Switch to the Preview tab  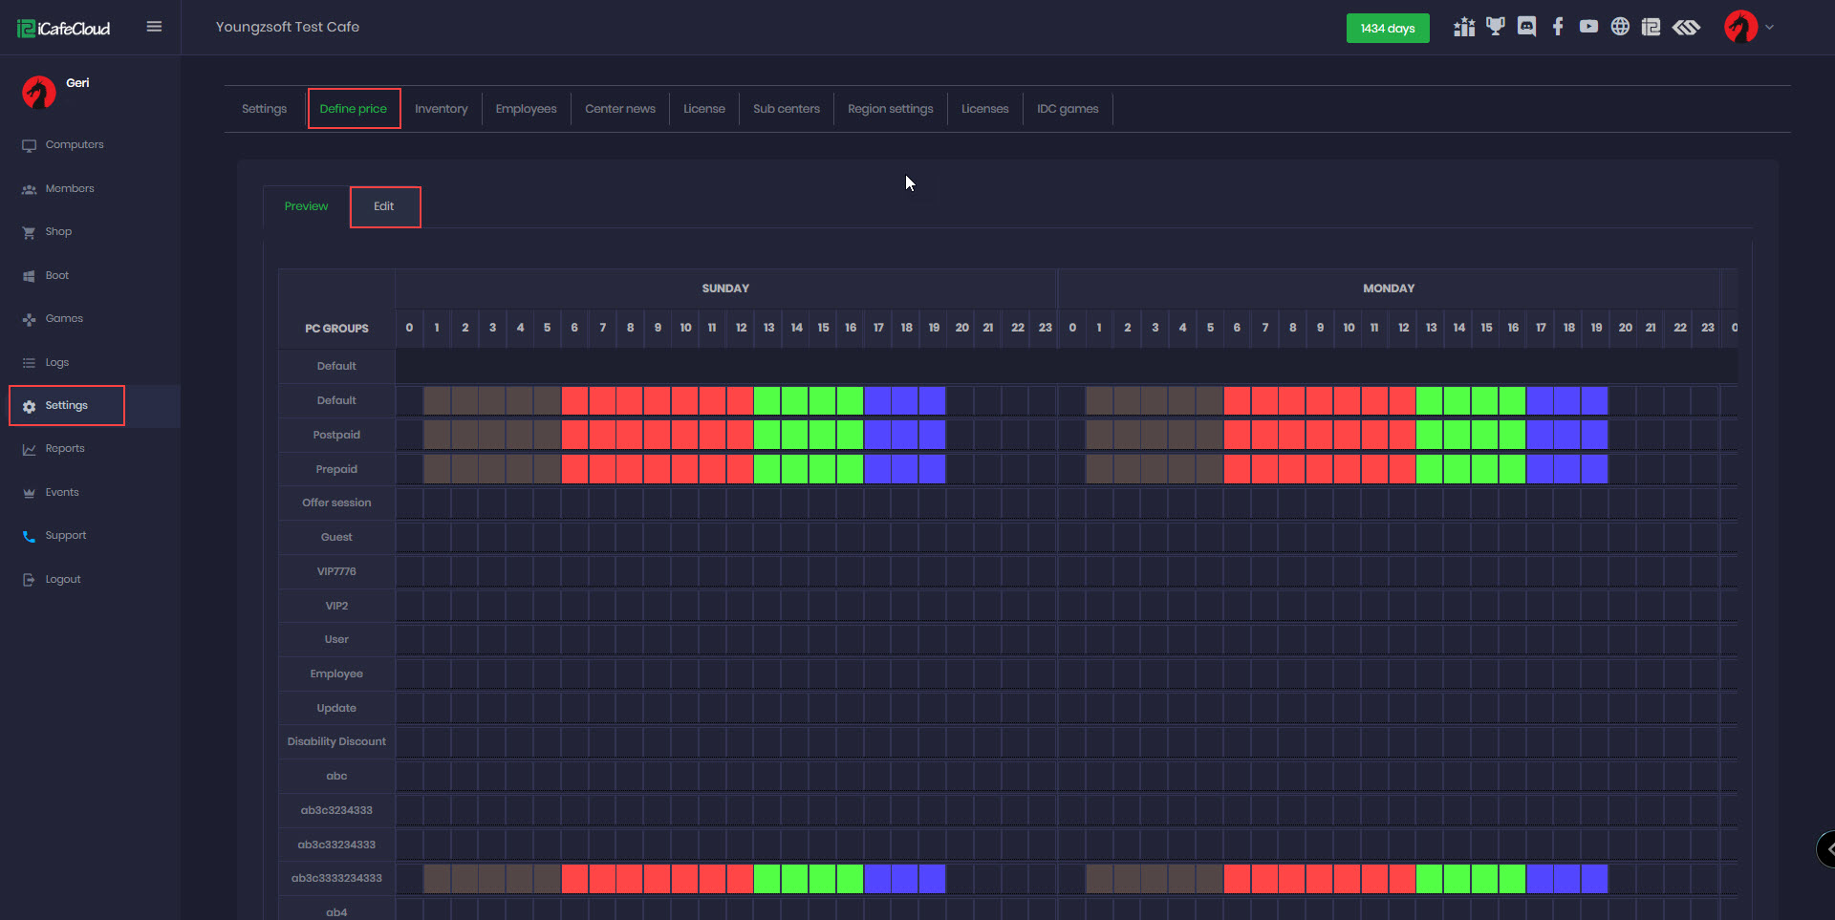306,206
